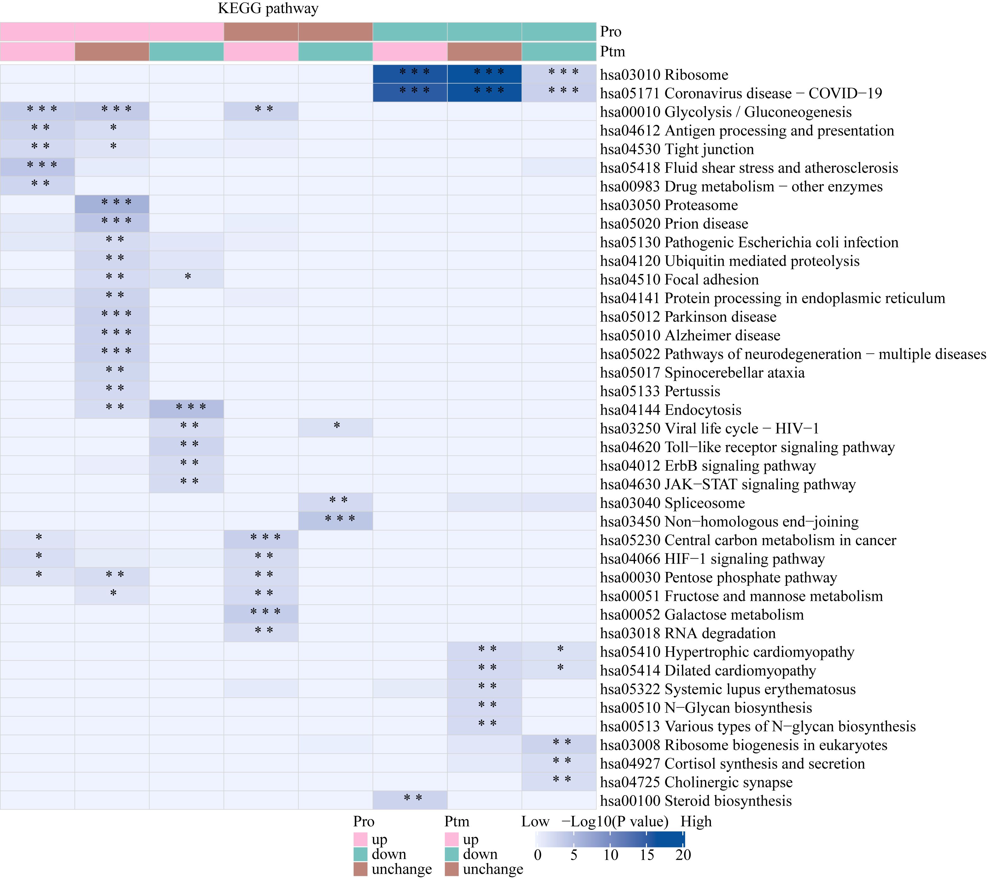Click the three-asterisk cell in Proteasome row

tap(112, 205)
